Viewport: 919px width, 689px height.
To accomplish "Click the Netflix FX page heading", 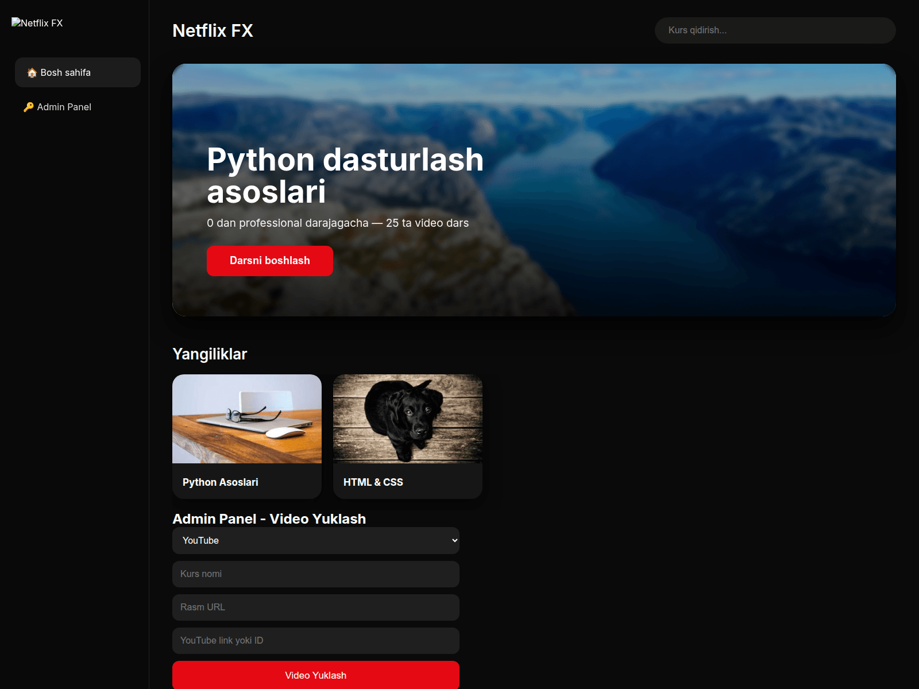I will [213, 31].
